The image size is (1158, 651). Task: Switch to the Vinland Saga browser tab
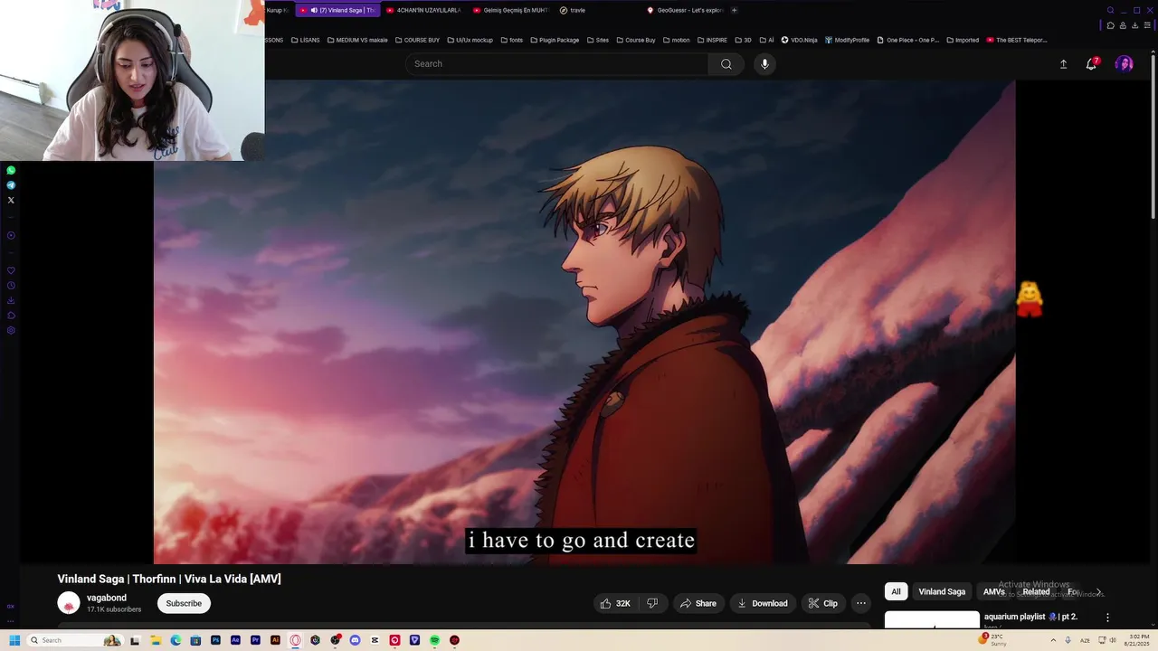click(x=337, y=11)
